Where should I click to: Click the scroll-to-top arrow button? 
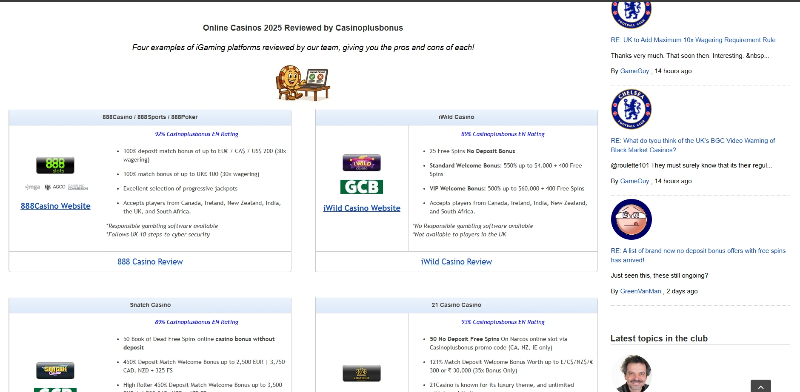tap(761, 386)
